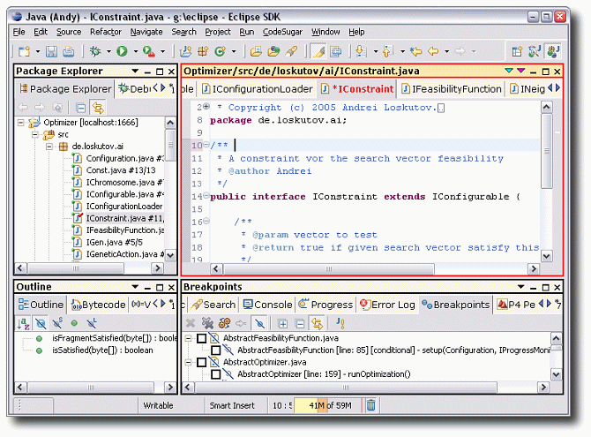Screen dimensions: 591x437
Task: Click the Smart Insert status field
Action: pyautogui.click(x=232, y=405)
